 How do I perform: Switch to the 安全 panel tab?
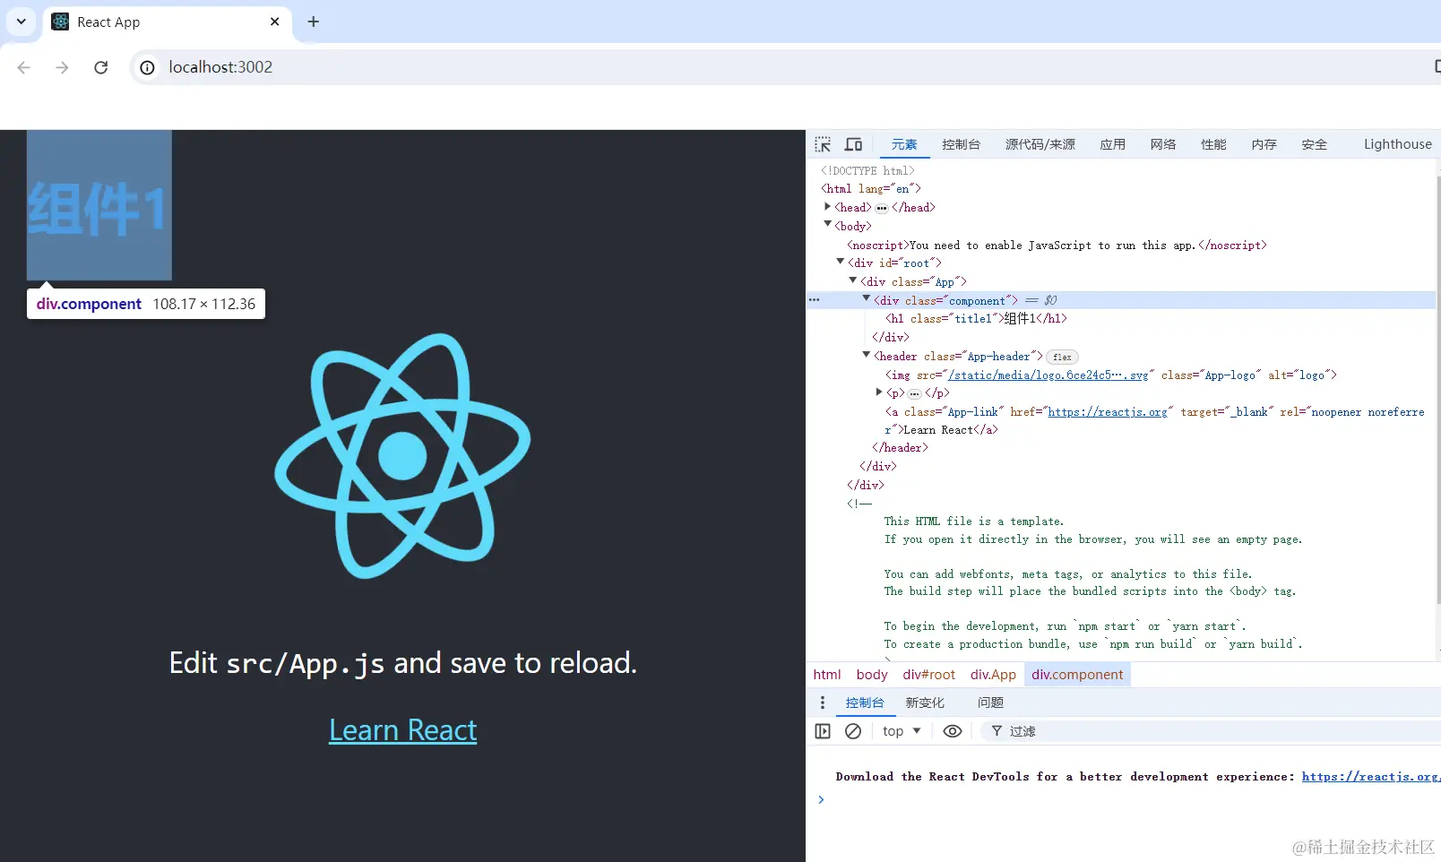click(x=1314, y=144)
